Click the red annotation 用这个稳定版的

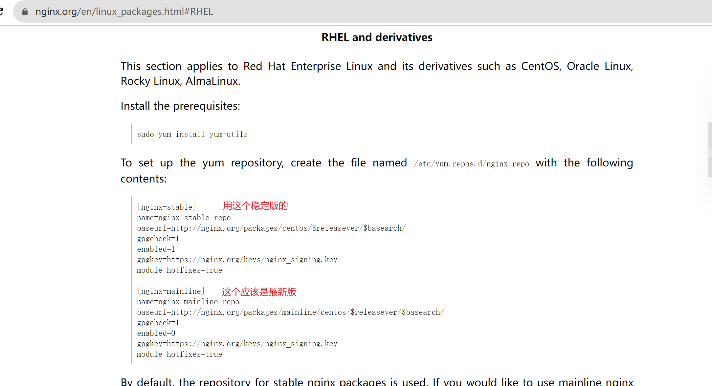click(255, 206)
